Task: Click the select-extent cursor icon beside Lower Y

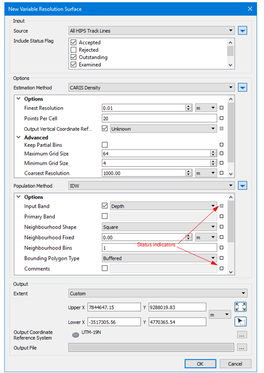Action: (x=240, y=321)
